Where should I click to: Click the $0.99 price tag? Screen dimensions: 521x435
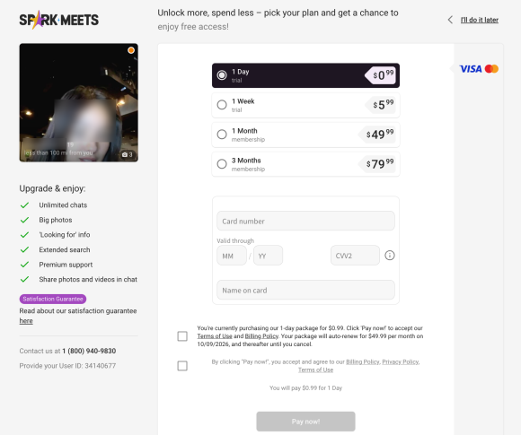point(381,75)
